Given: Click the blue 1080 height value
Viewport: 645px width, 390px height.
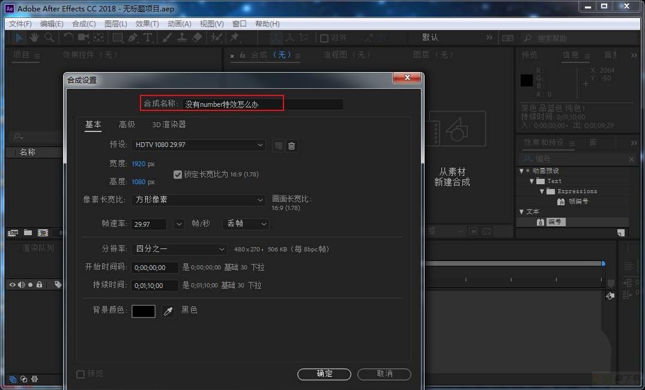Looking at the screenshot, I should click(139, 182).
